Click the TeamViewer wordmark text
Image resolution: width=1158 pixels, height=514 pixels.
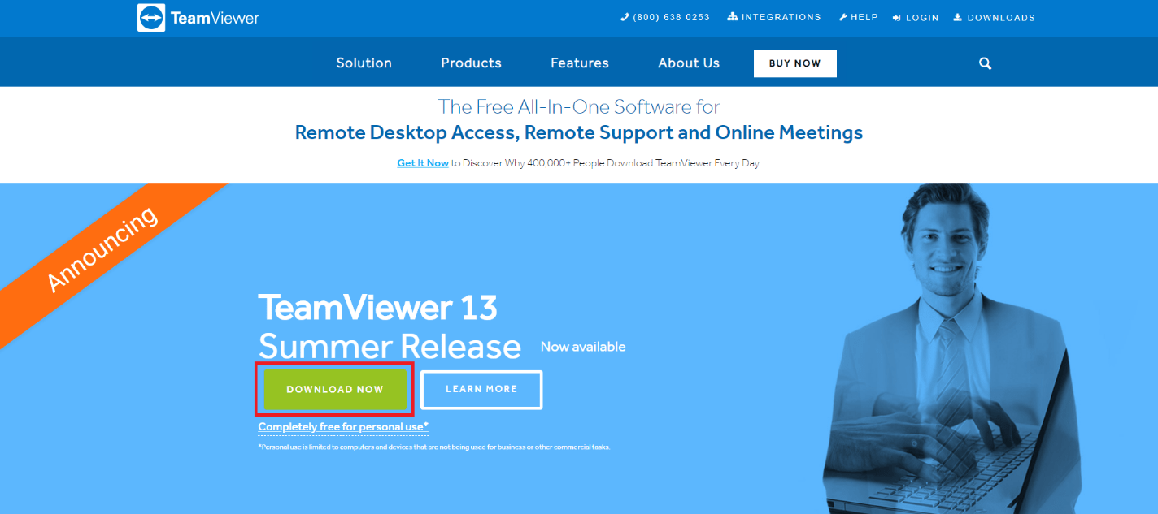tap(215, 18)
